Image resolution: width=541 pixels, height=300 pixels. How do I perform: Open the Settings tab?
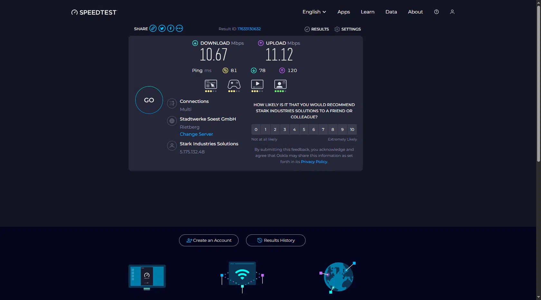348,29
